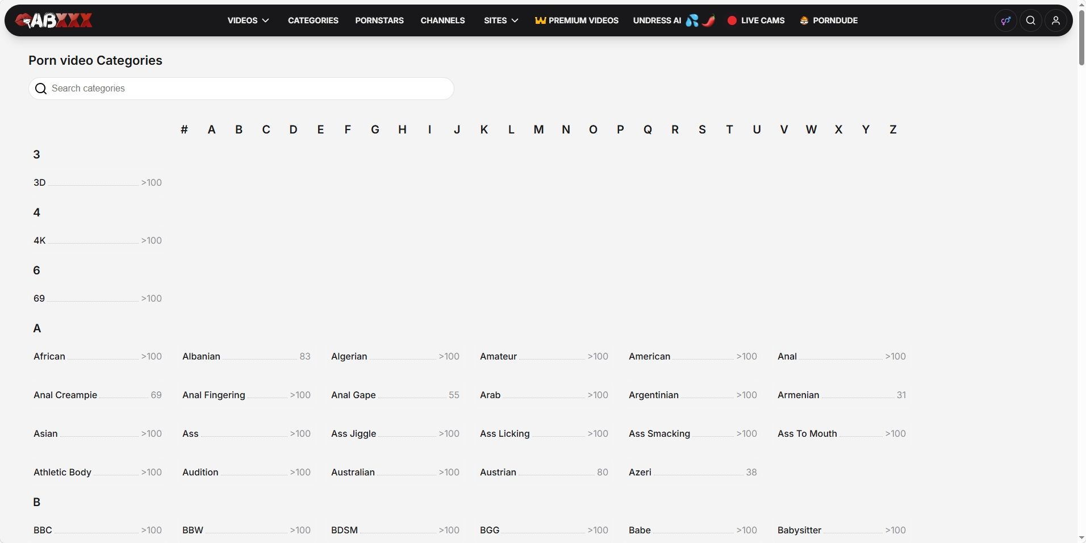Open the Channels nav item

(443, 20)
